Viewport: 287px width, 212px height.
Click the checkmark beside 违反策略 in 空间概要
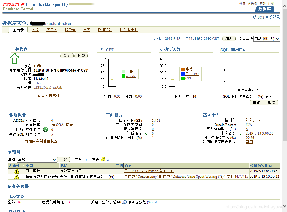click(x=147, y=133)
